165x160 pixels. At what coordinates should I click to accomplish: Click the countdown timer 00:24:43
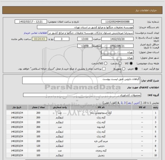(x=39, y=39)
